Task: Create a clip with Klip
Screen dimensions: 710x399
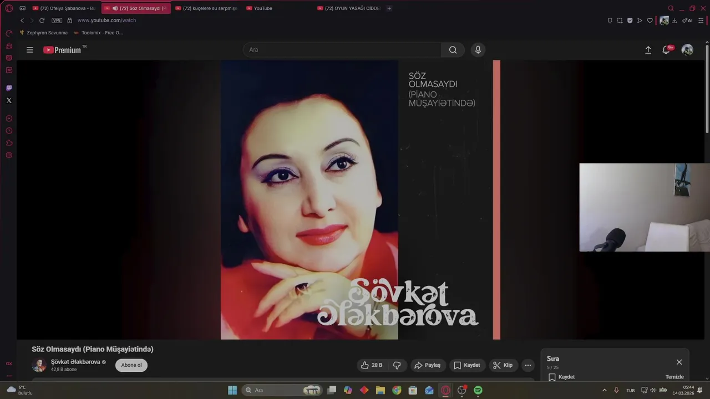Action: 503,365
